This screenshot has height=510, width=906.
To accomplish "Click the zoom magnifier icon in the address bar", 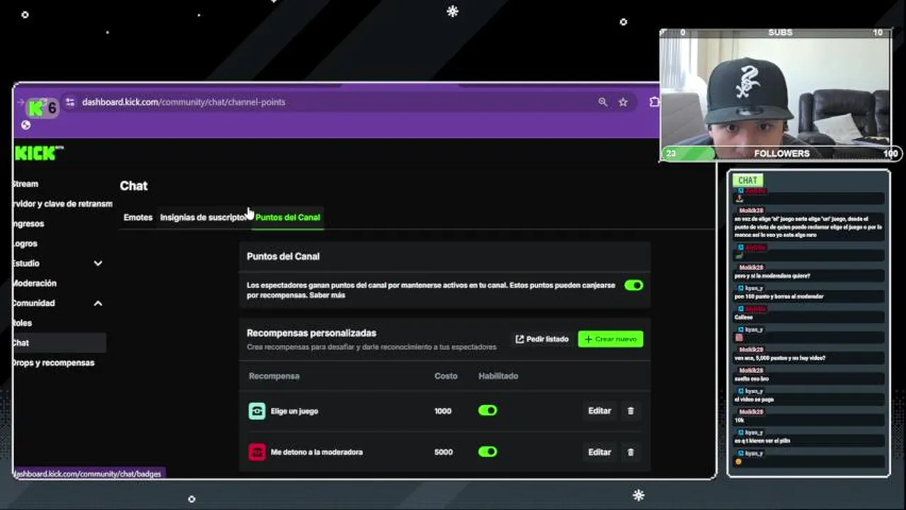I will pos(603,102).
